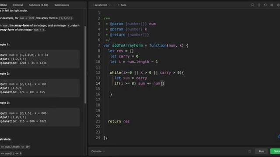Click explanation '215 + 806 = 1021'
The image size is (280, 157).
pyautogui.click(x=23, y=121)
